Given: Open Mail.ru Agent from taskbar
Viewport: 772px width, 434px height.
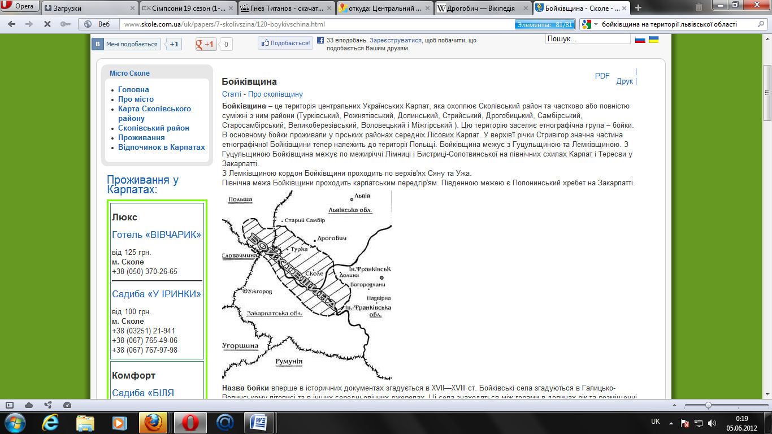Looking at the screenshot, I should 225,422.
